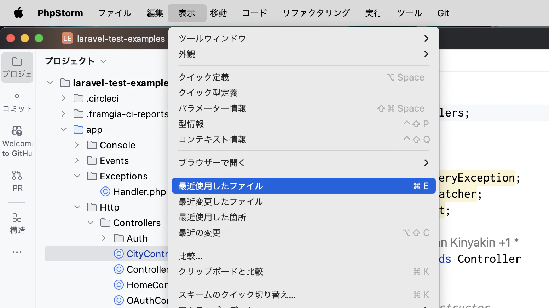Open the ツールウィンドウ submenu
Screen dimensions: 549x308
(x=304, y=38)
